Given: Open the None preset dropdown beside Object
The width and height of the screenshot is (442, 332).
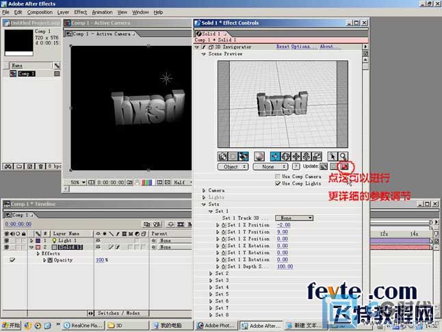Looking at the screenshot, I should (x=270, y=167).
